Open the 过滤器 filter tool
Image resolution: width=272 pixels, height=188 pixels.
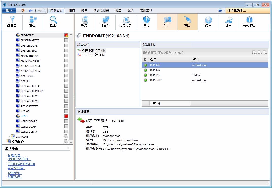point(12,22)
